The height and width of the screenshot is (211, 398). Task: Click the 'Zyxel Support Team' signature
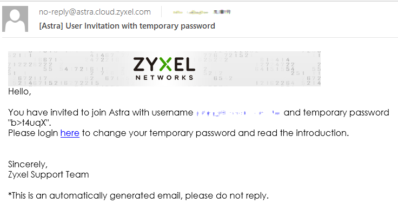[49, 174]
